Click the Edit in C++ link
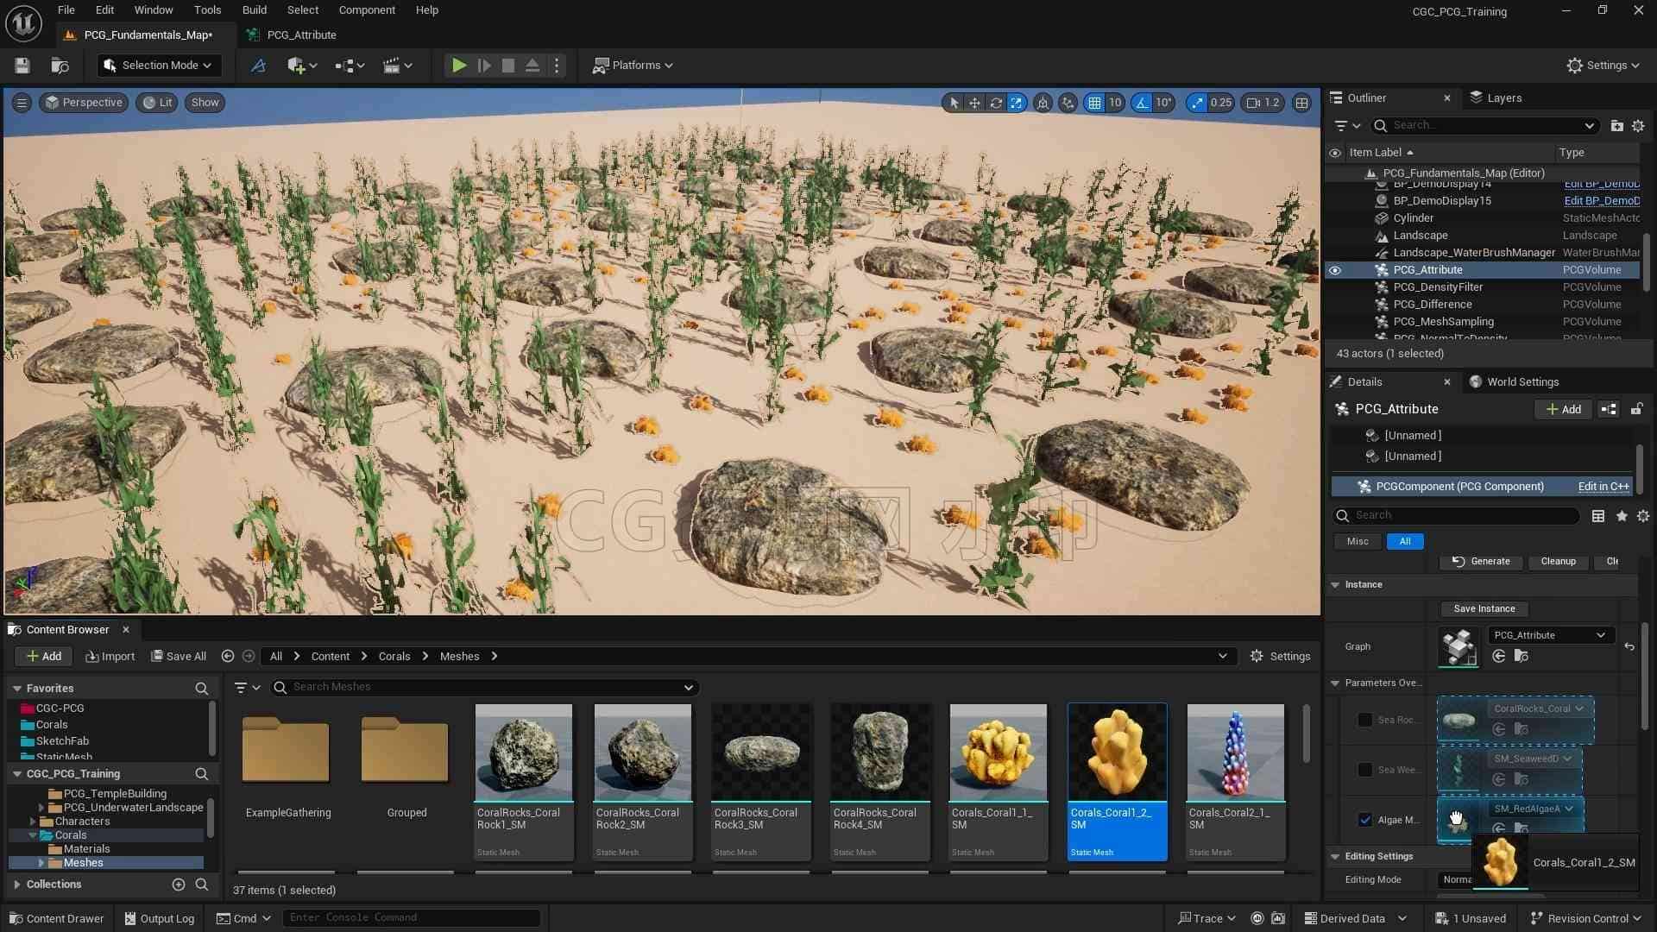Image resolution: width=1657 pixels, height=932 pixels. tap(1603, 487)
